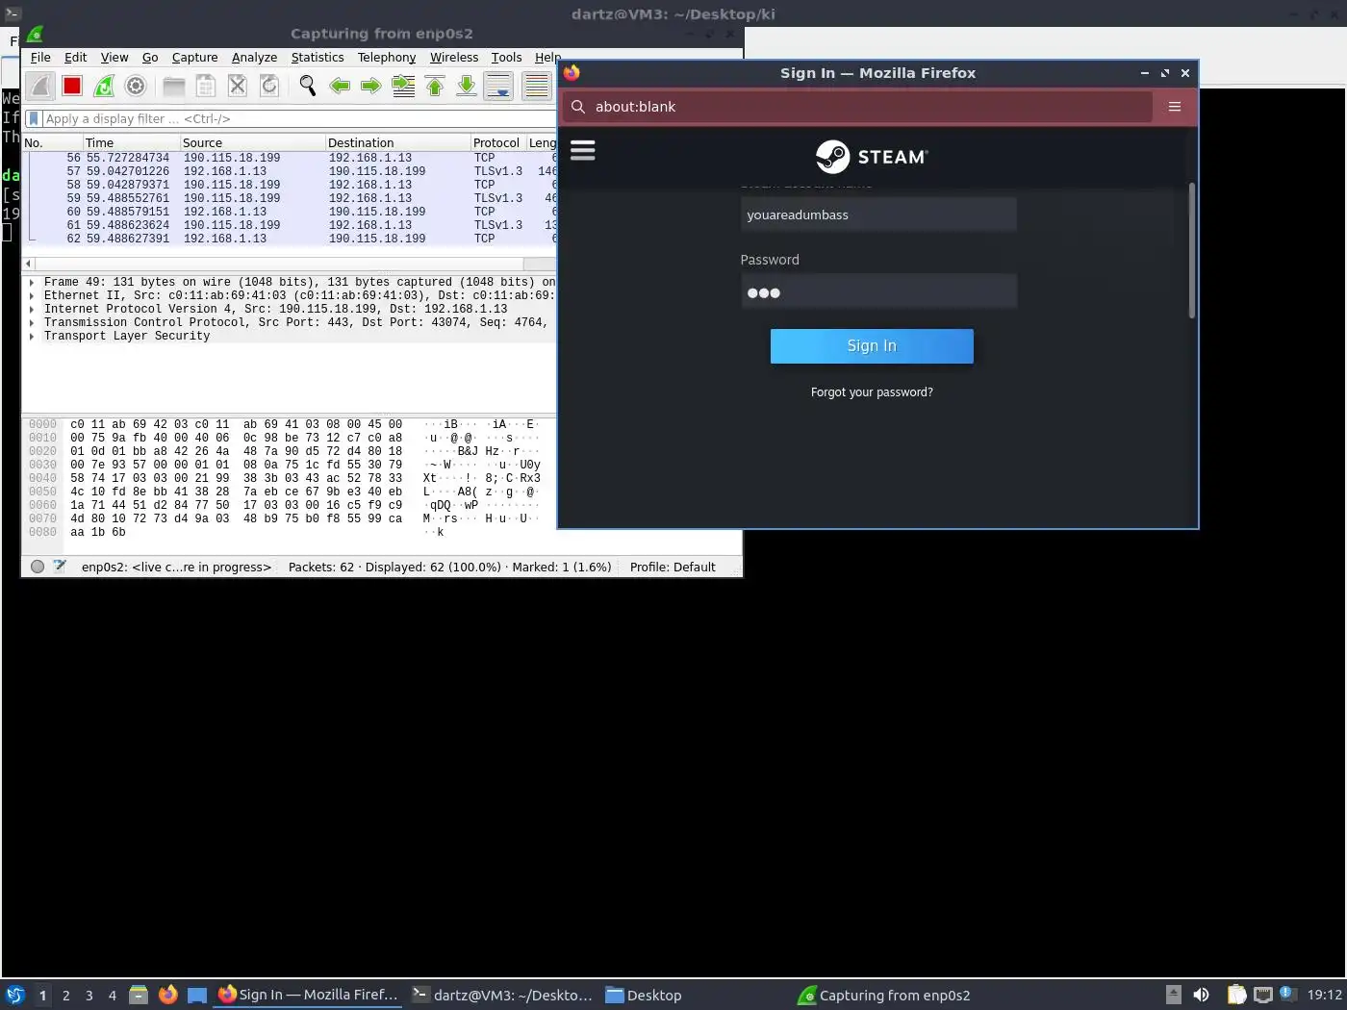
Task: Go forward to next packet arrow
Action: (x=371, y=87)
